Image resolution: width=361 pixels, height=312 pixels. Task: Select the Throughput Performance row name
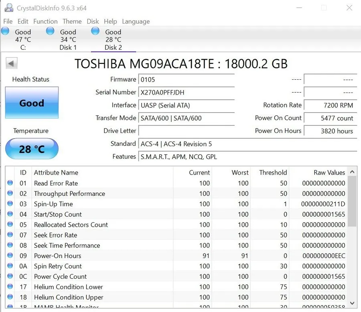tap(69, 193)
